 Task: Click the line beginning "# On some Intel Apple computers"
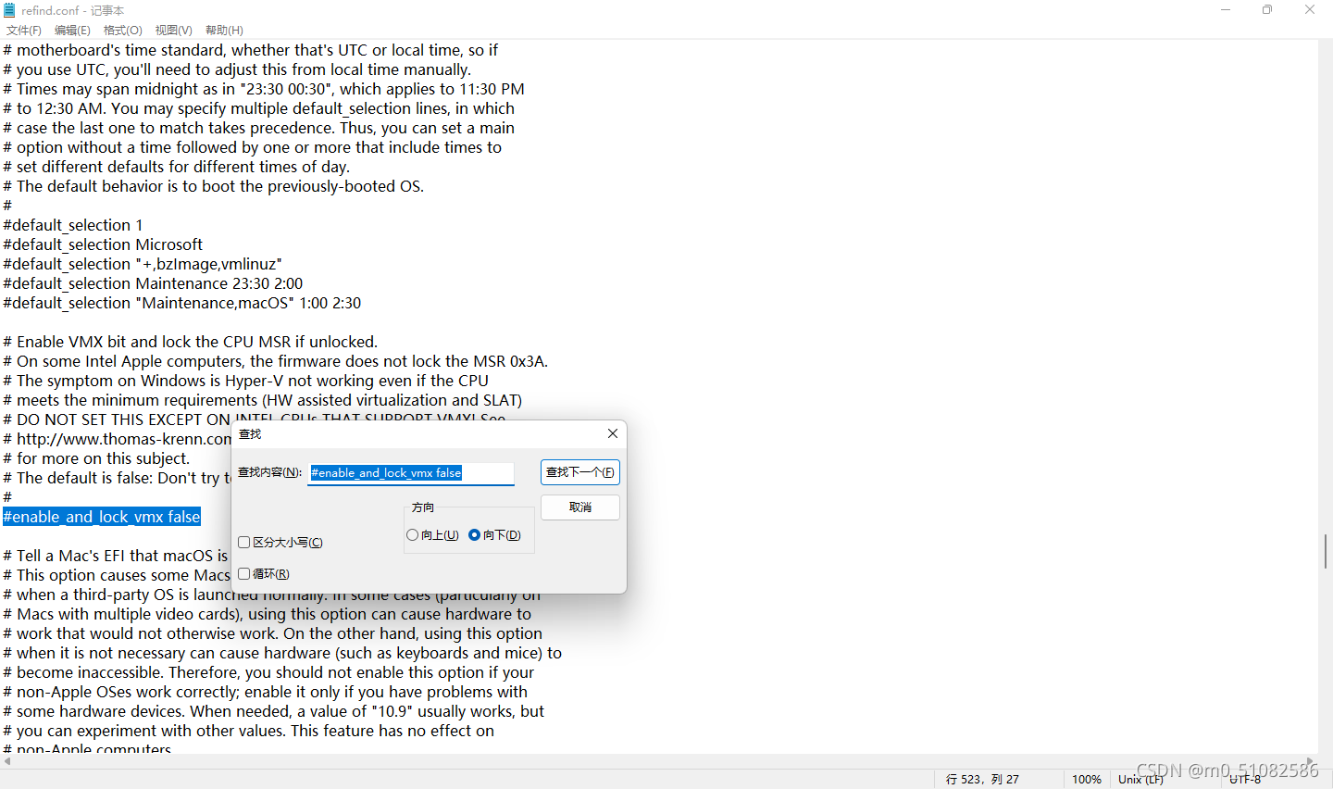click(x=276, y=361)
